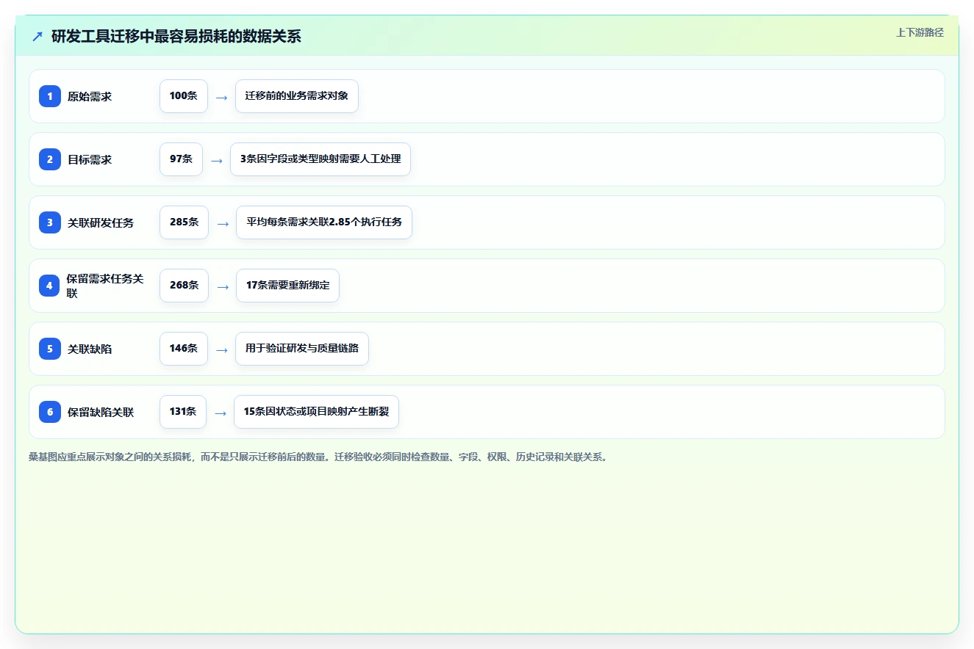Click the 285条 value chip
The width and height of the screenshot is (974, 649).
pos(184,222)
